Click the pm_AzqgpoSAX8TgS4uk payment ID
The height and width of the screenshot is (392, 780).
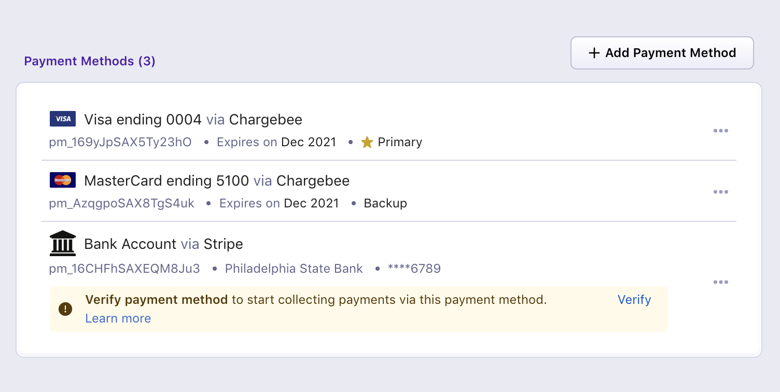122,203
